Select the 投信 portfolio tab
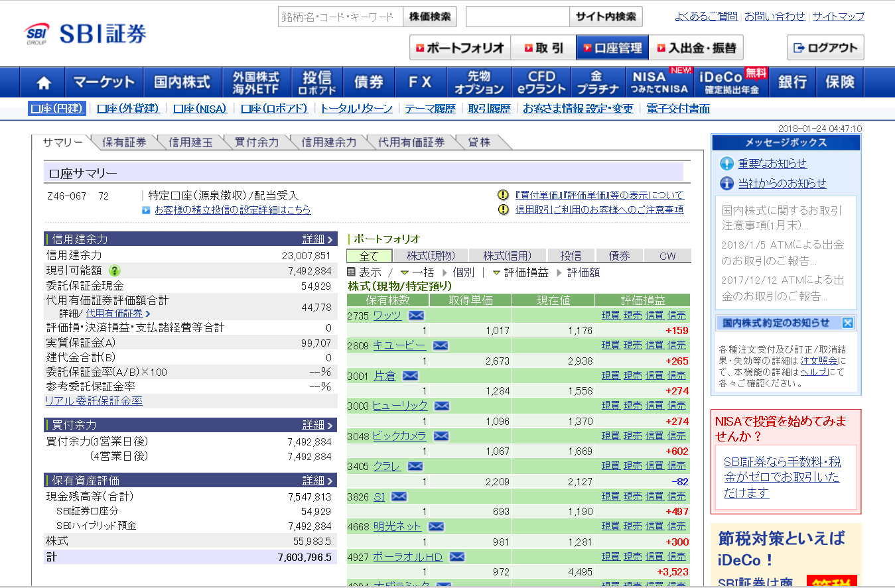This screenshot has height=588, width=895. 571,256
